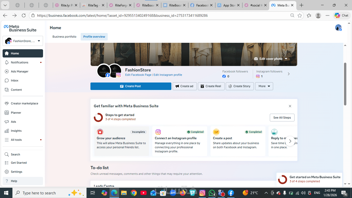
Task: Expand followers details with the chevron arrow
Action: coord(289,74)
